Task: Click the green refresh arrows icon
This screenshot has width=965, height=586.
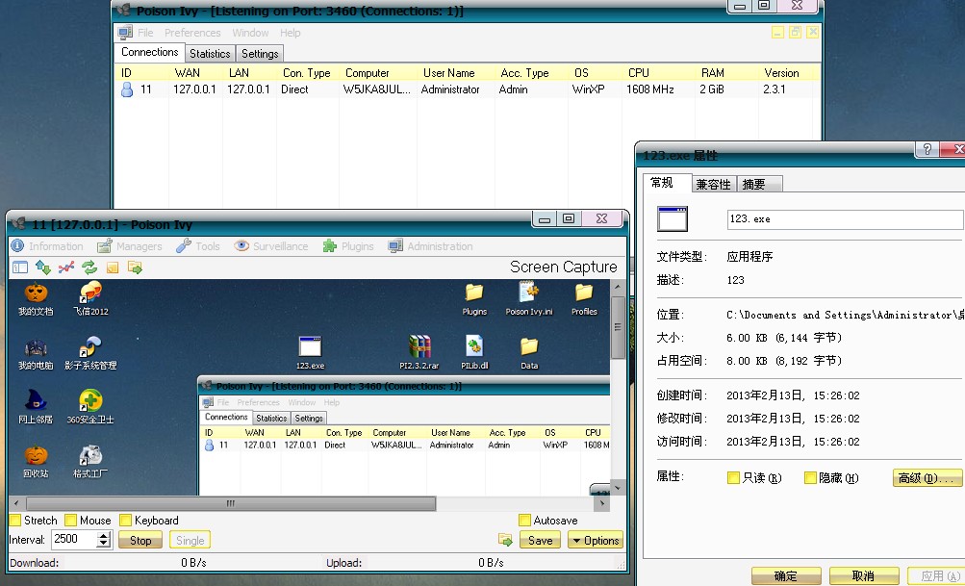Action: click(89, 268)
